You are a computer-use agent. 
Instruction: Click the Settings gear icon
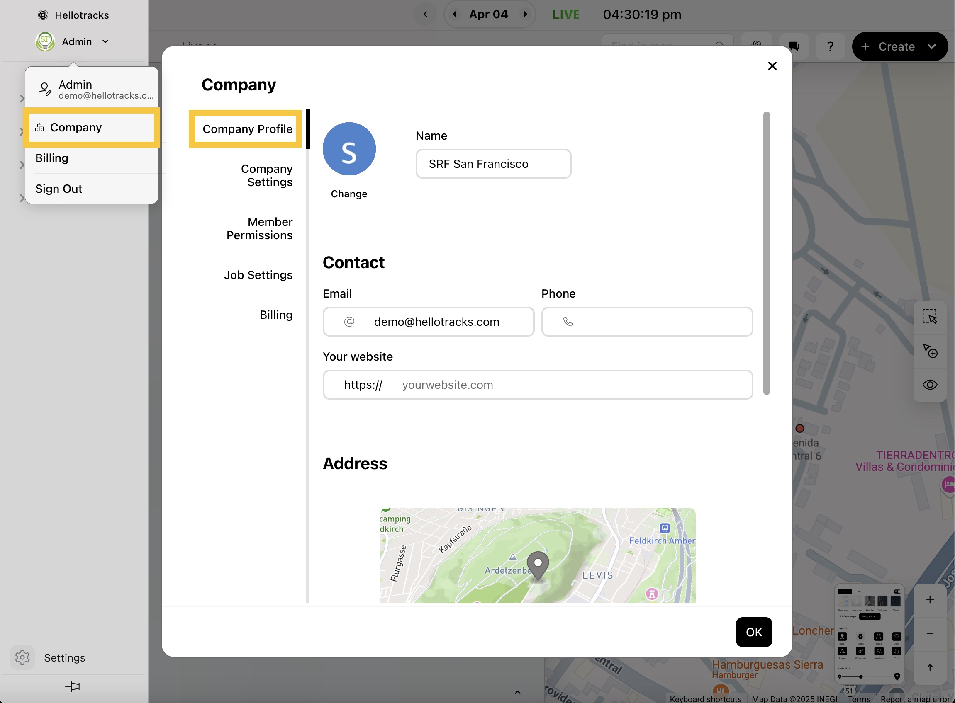click(22, 657)
